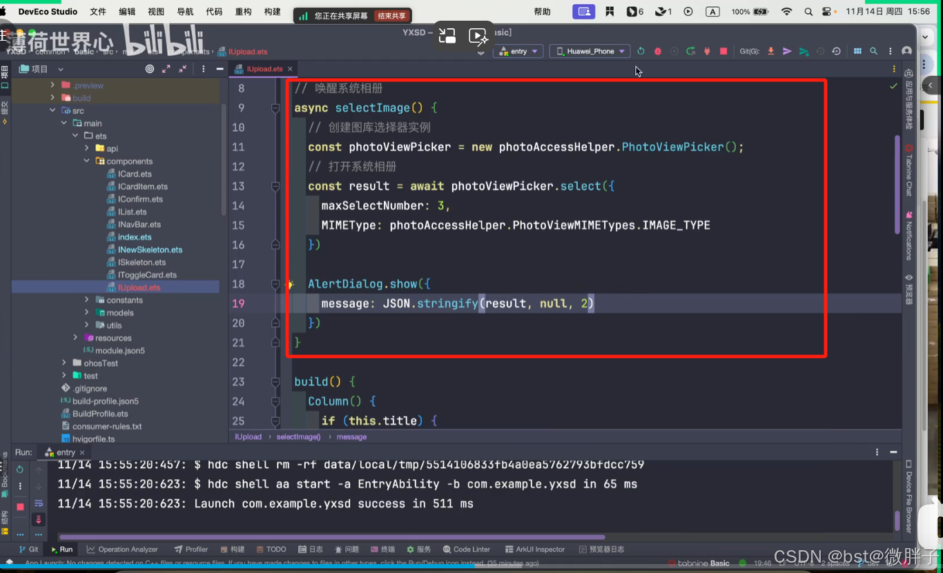Screen dimensions: 943x573
Task: Click the horizontal scrollbar in Run console
Action: (332, 537)
